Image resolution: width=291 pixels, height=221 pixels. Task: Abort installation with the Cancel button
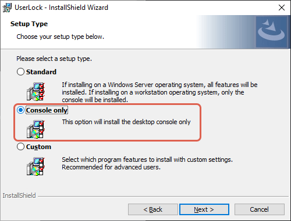260,209
